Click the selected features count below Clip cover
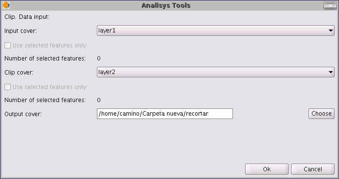Viewport: 339px width, 179px height. click(99, 100)
